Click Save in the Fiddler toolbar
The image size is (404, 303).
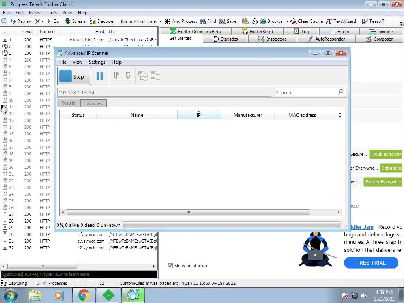tap(228, 21)
